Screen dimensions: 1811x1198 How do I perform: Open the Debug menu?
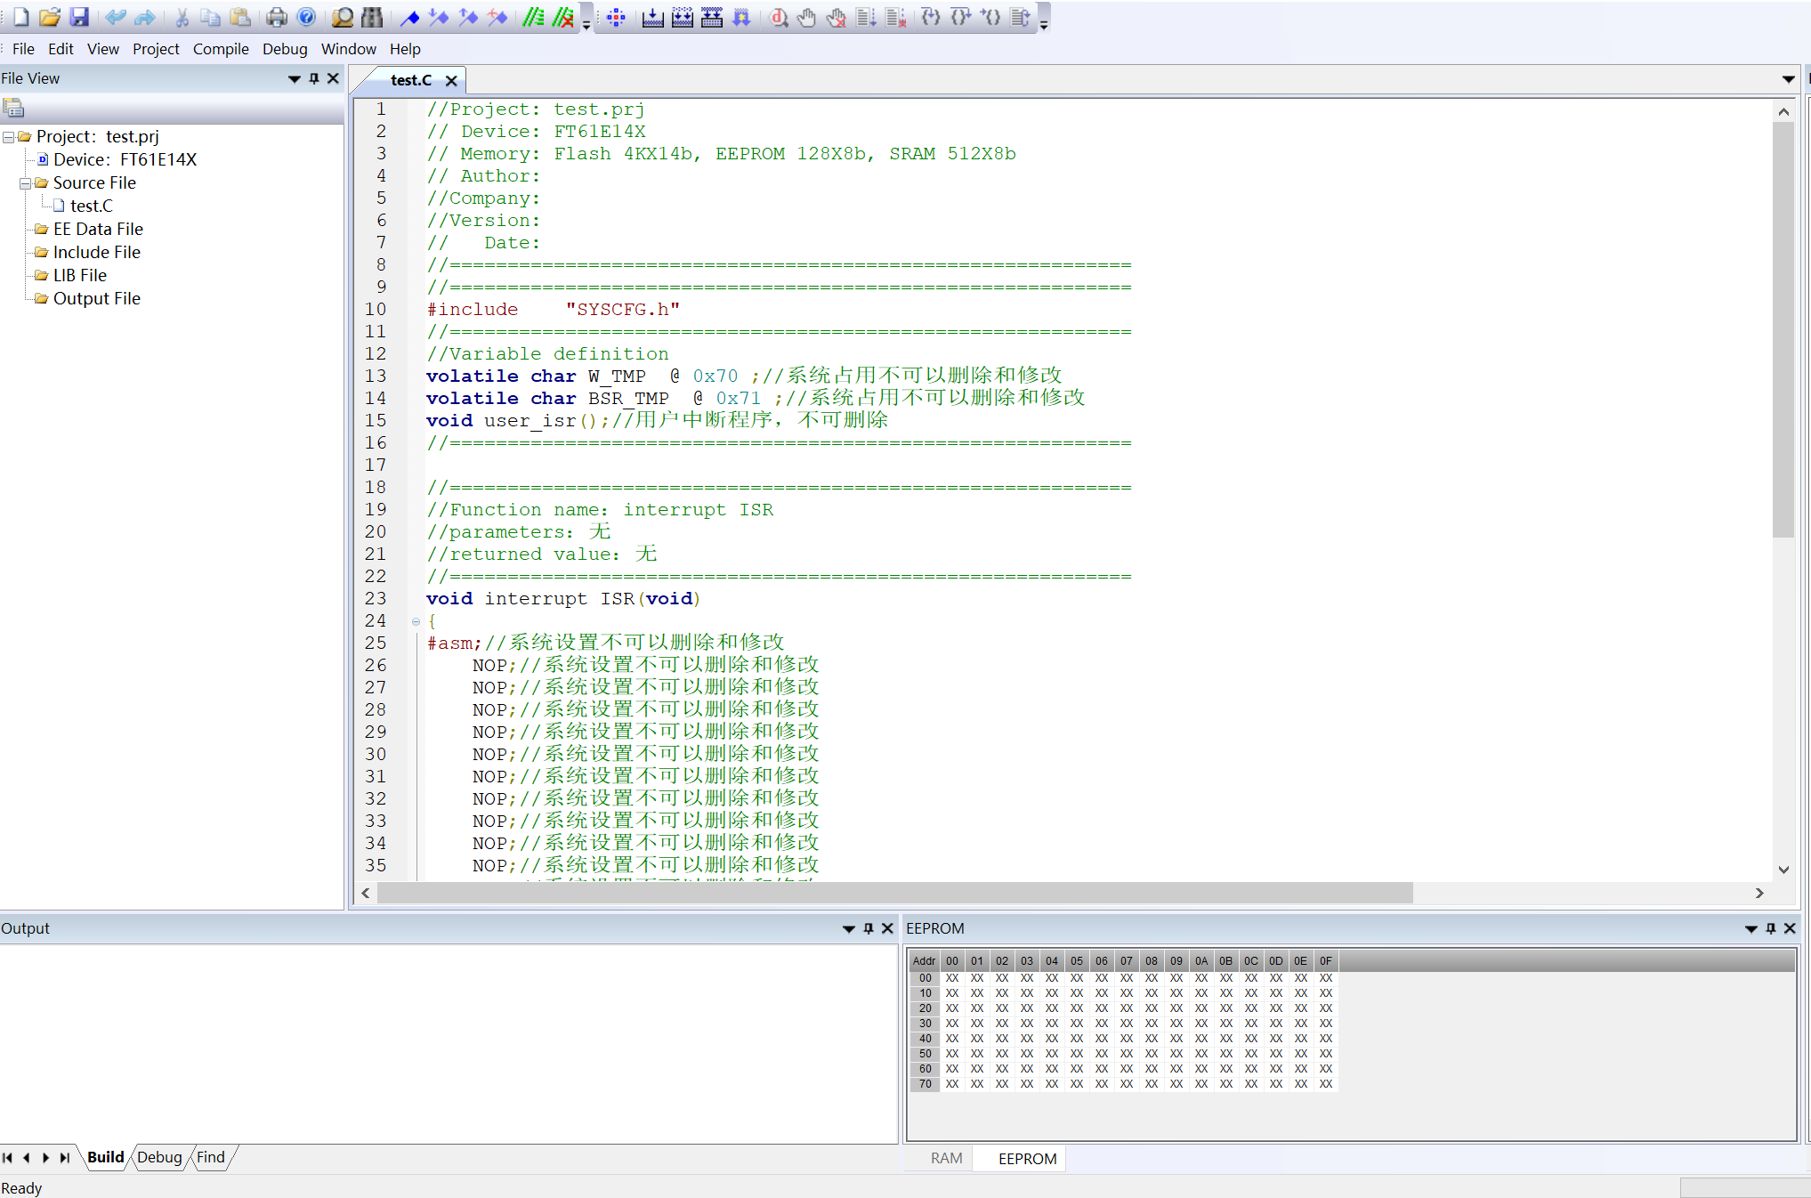point(285,49)
